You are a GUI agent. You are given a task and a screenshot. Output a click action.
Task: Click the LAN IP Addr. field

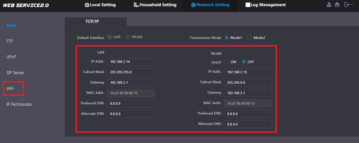[131, 62]
